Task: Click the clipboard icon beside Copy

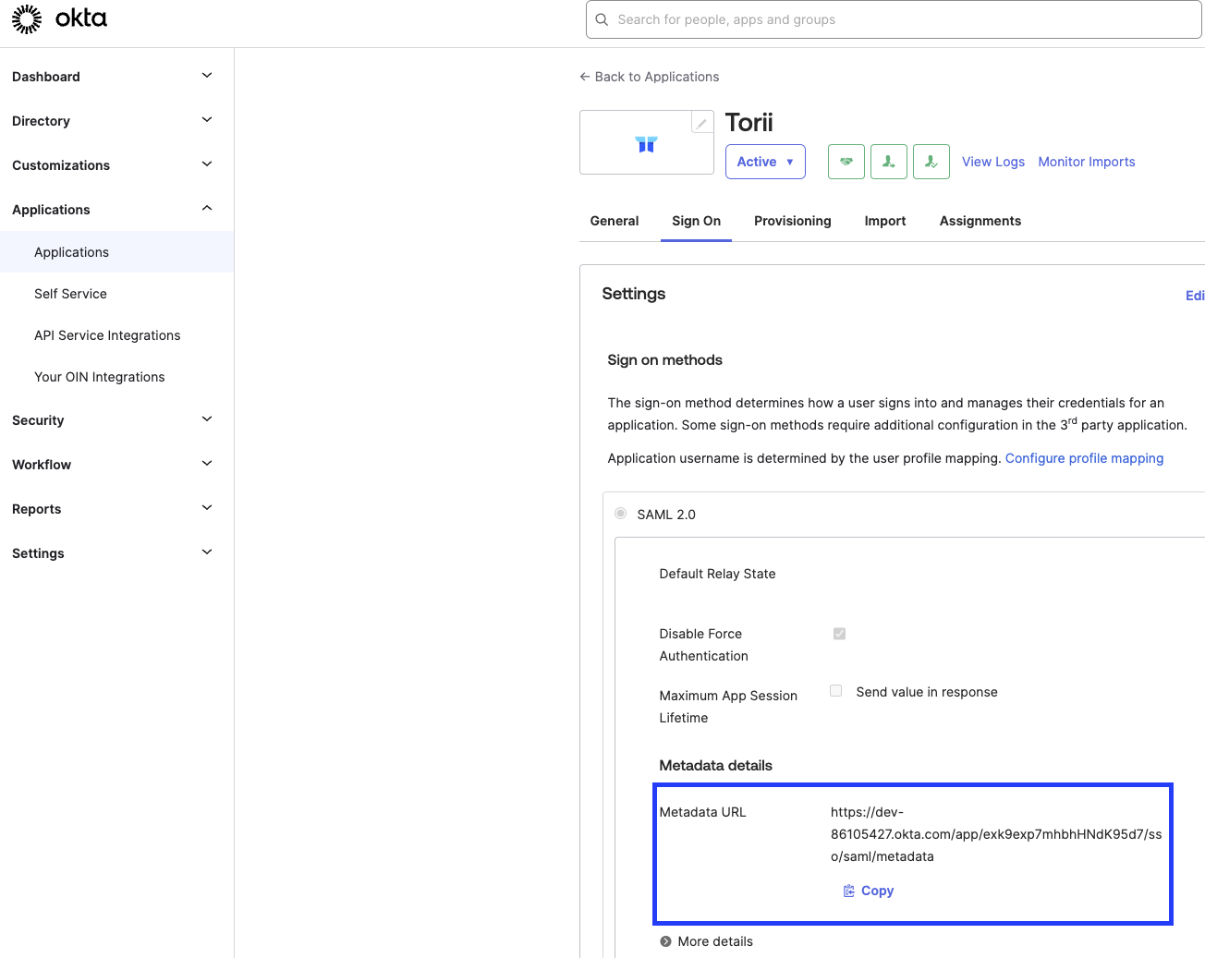Action: (849, 891)
